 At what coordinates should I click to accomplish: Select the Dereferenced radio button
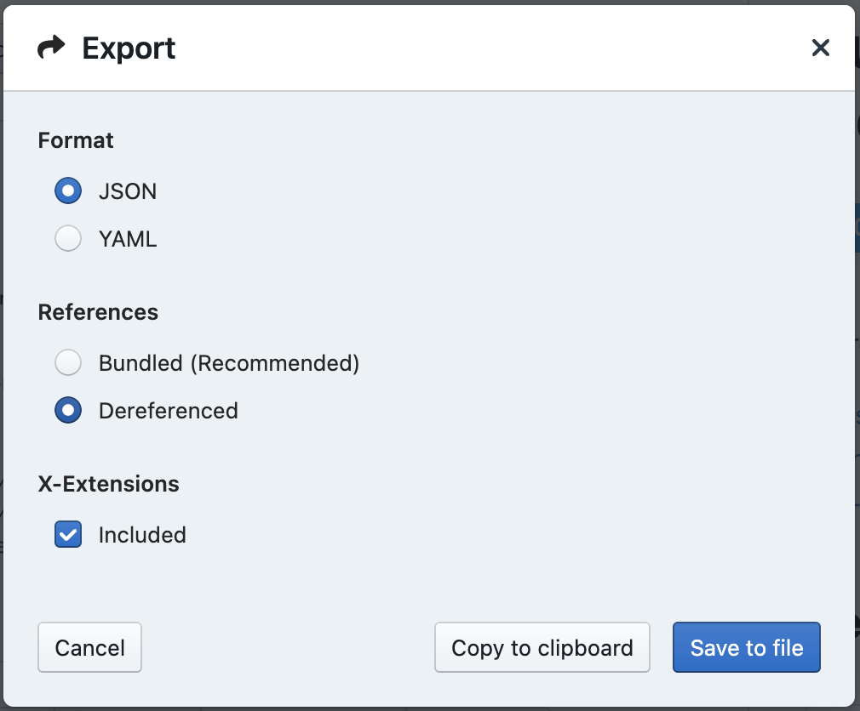pyautogui.click(x=68, y=410)
